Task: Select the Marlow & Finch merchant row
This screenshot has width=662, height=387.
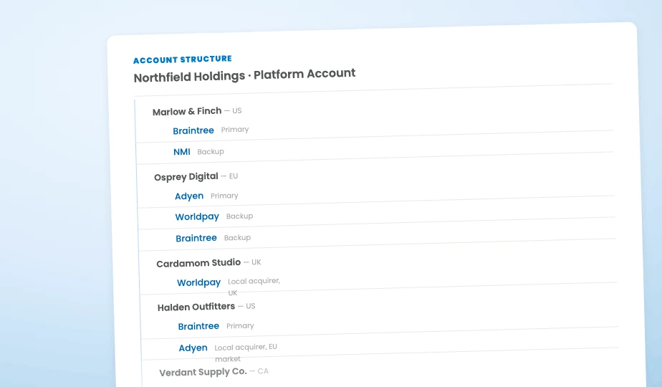Action: point(197,111)
